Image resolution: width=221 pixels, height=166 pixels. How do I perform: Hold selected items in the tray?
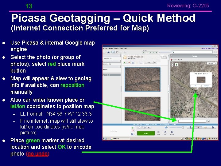pyautogui.click(x=133, y=128)
